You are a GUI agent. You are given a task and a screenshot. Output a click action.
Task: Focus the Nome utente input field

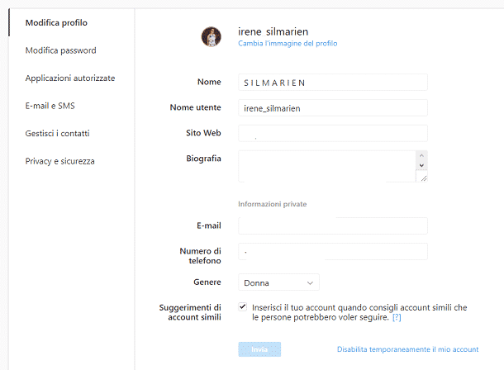pos(333,108)
